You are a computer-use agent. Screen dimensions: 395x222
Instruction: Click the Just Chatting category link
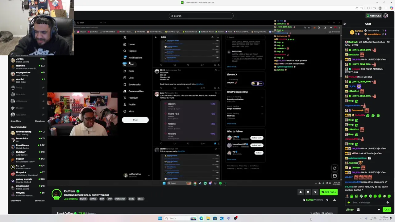point(71,199)
